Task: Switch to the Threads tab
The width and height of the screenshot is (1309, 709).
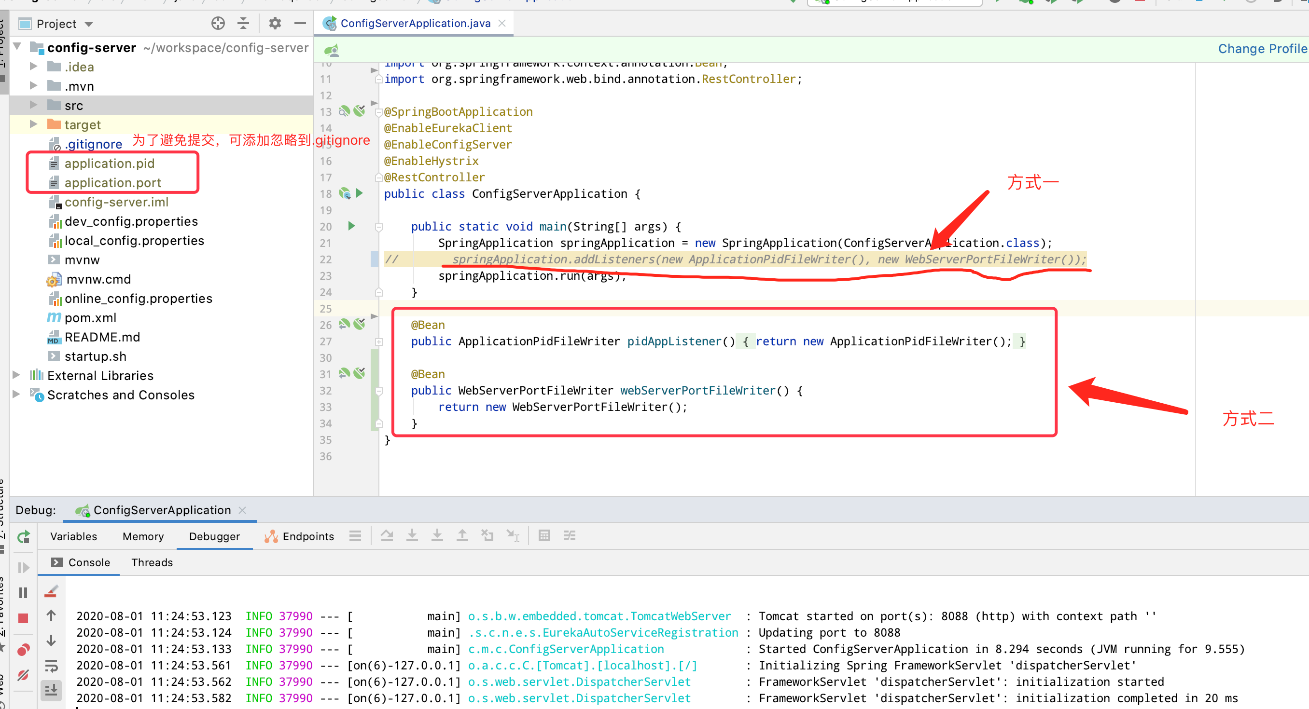Action: click(152, 562)
